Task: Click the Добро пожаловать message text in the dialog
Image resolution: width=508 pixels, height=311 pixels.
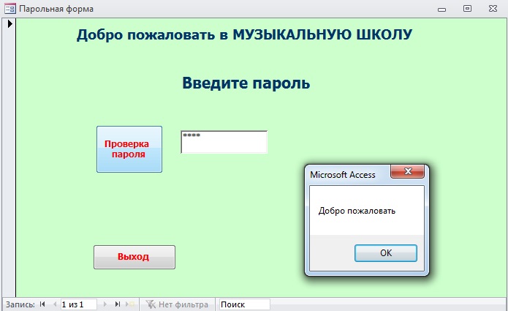Action: click(x=357, y=211)
